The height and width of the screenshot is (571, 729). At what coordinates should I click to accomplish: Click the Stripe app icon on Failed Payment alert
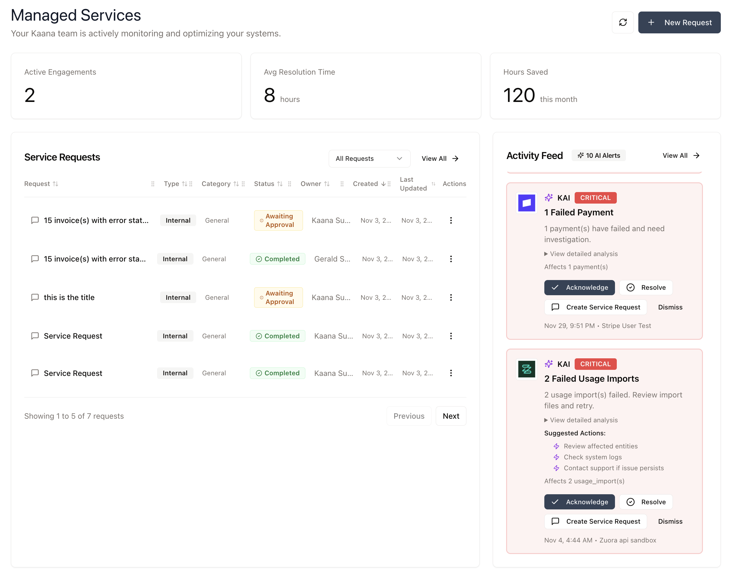click(526, 203)
